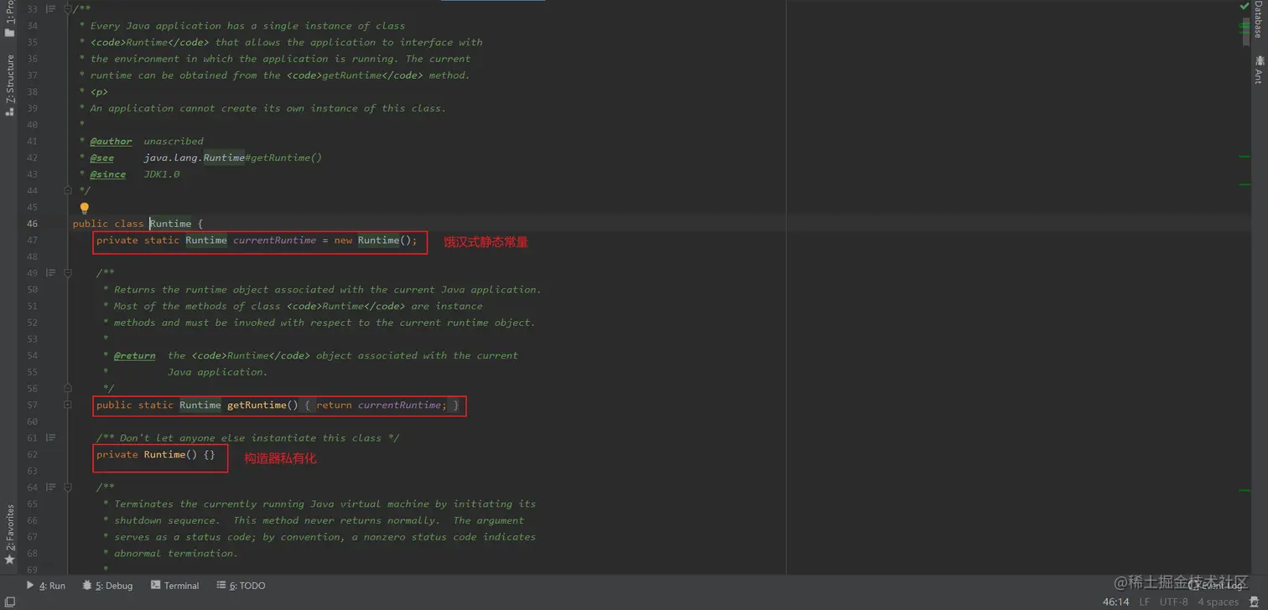Open the 2: Favorites tool window
This screenshot has width=1268, height=610.
[10, 534]
